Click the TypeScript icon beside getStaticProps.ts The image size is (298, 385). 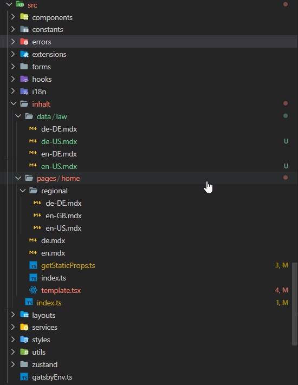coord(33,265)
